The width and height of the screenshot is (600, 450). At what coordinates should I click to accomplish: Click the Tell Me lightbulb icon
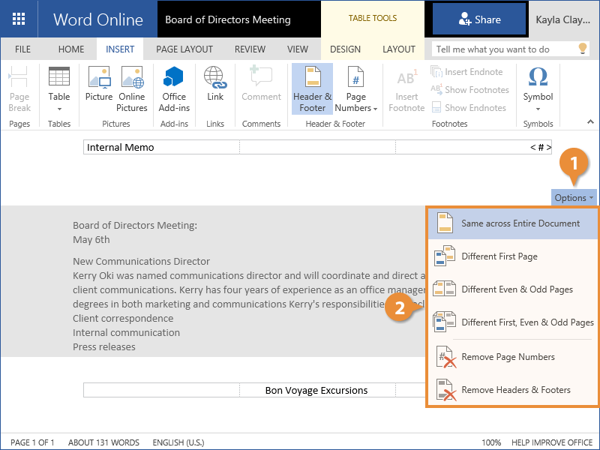point(582,49)
